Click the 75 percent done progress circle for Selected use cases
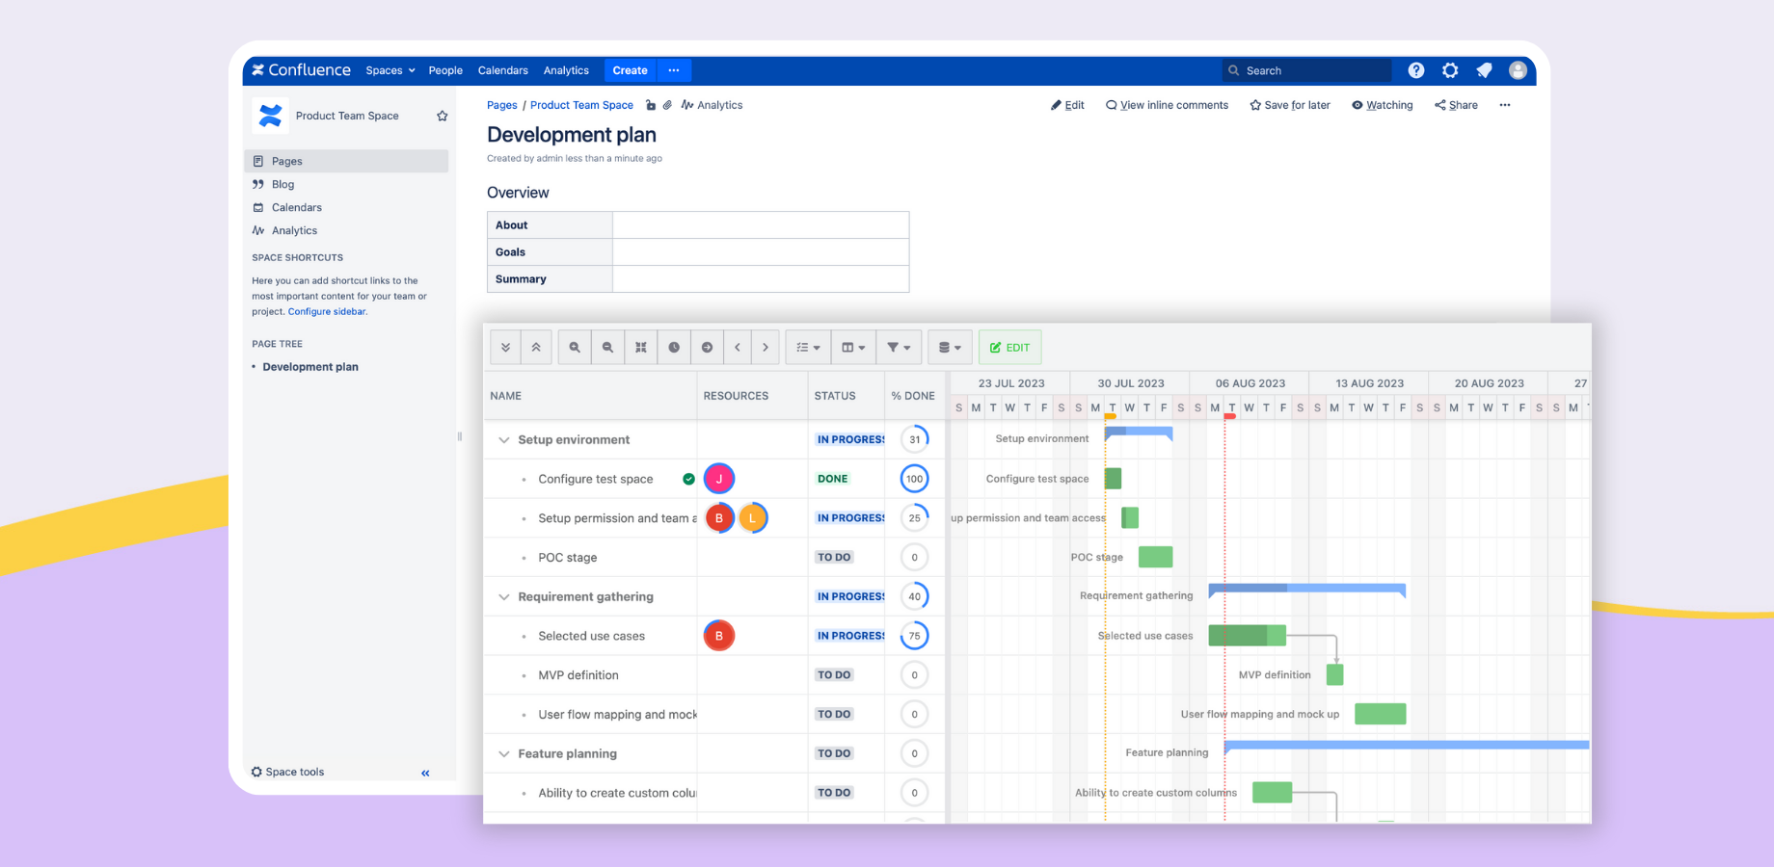This screenshot has width=1774, height=867. pos(913,635)
